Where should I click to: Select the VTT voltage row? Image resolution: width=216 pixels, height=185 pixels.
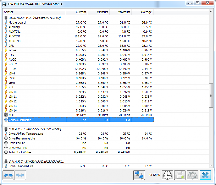(x=78, y=87)
